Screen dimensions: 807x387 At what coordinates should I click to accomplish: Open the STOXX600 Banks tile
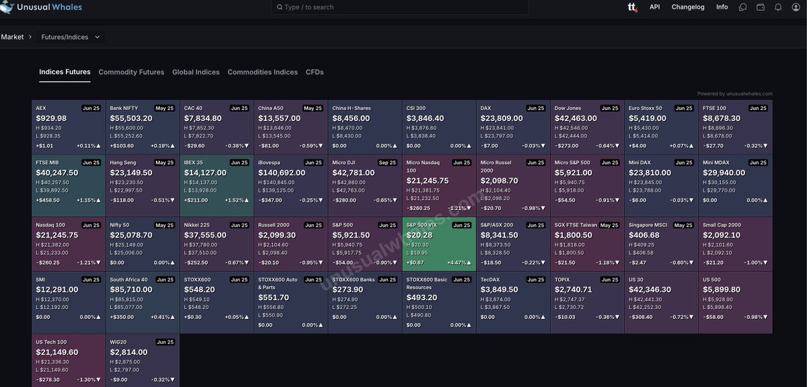point(365,304)
